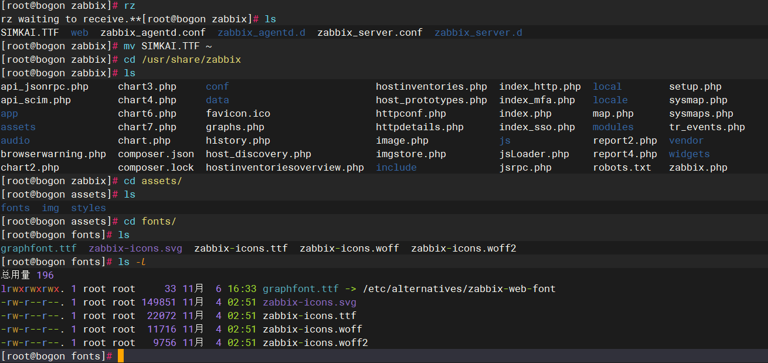Select the 'widgets' directory entry
The width and height of the screenshot is (768, 363).
[x=689, y=154]
